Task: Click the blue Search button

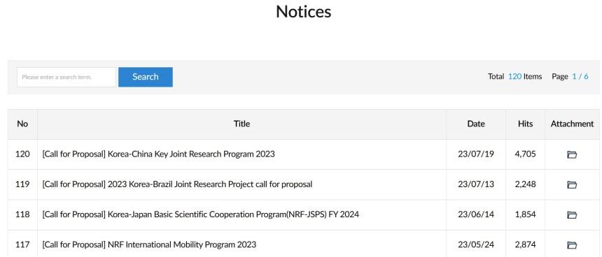Action: pyautogui.click(x=146, y=77)
